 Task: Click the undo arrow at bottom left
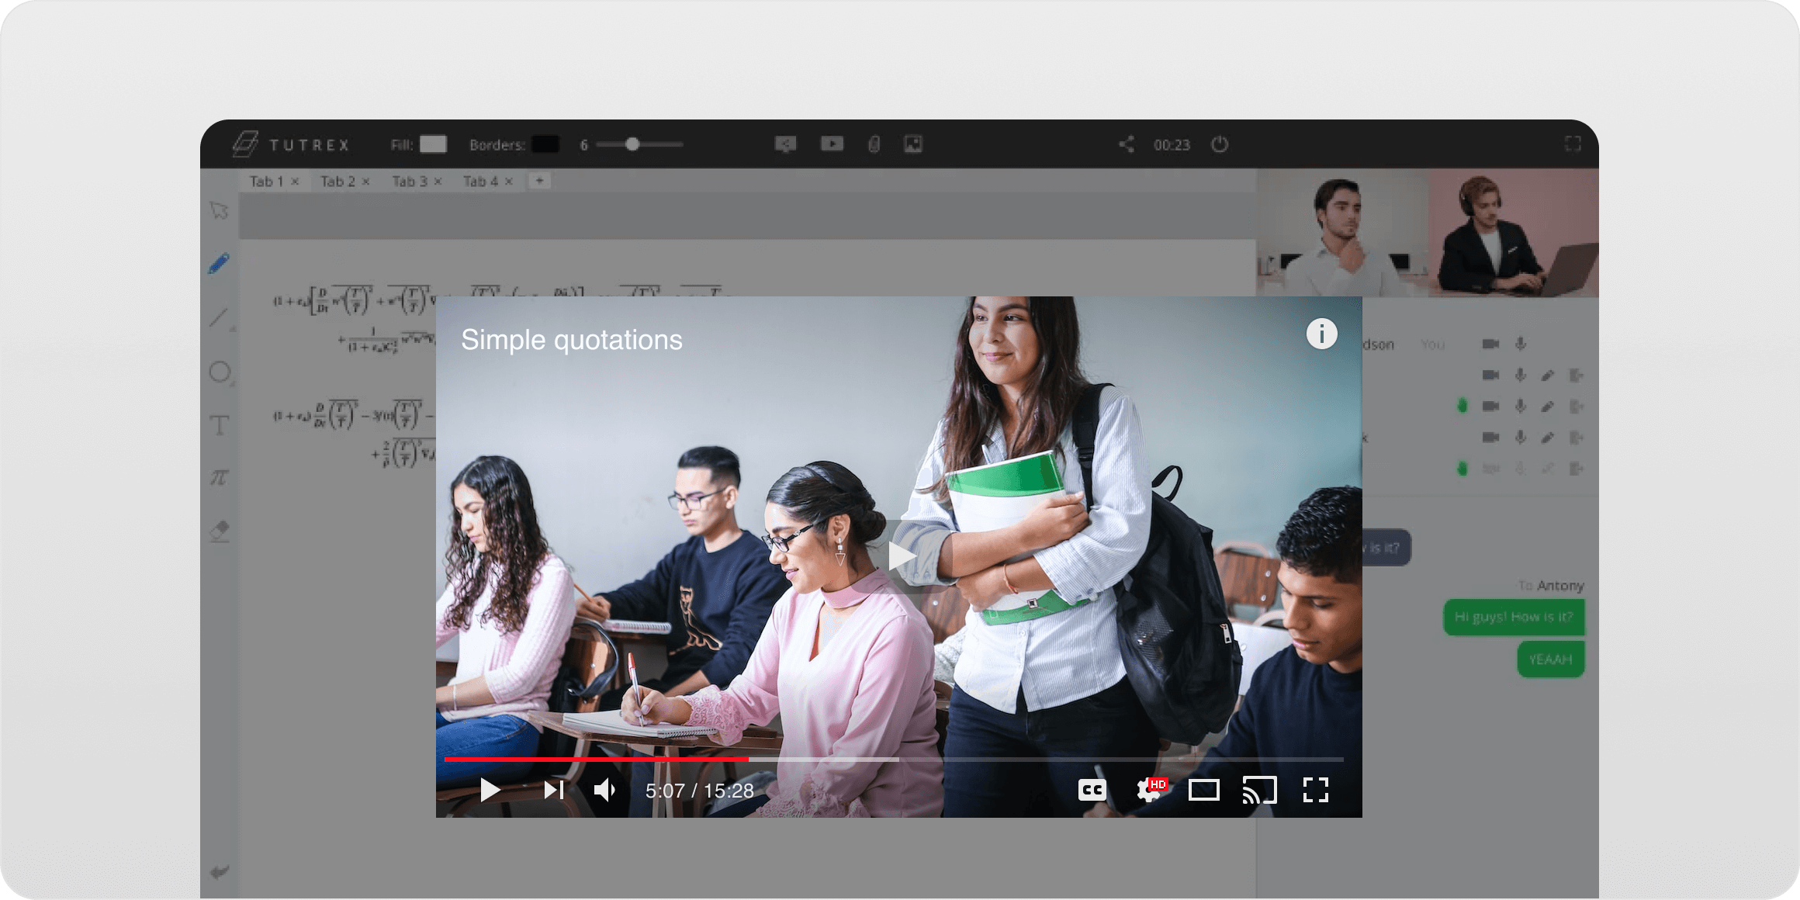tap(220, 871)
